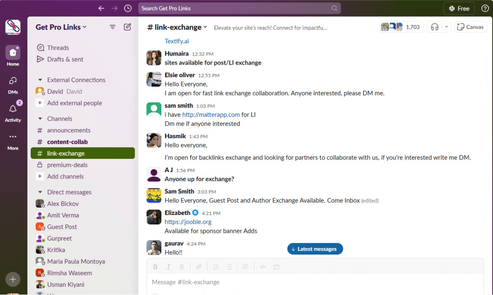The image size is (493, 295).
Task: Click the help question mark icon
Action: (x=485, y=8)
